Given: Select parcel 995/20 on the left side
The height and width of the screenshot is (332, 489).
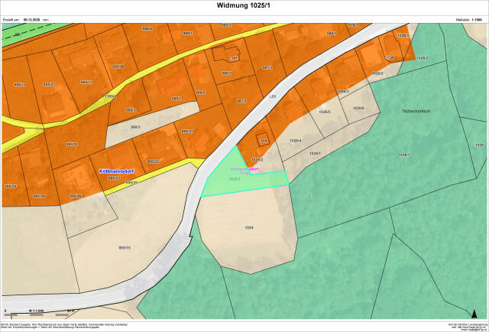Looking at the screenshot, I should click(72, 144).
